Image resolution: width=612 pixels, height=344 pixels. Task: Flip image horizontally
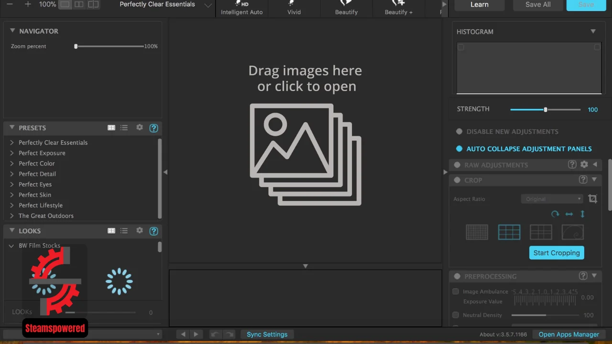(x=569, y=214)
